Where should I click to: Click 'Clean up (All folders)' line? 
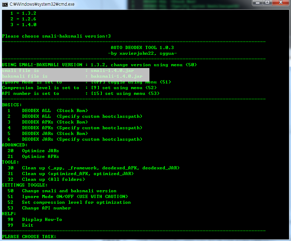click(53, 179)
